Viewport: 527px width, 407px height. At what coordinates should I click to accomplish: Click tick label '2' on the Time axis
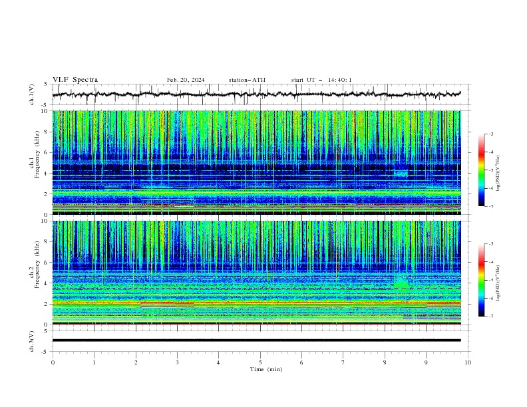point(136,362)
